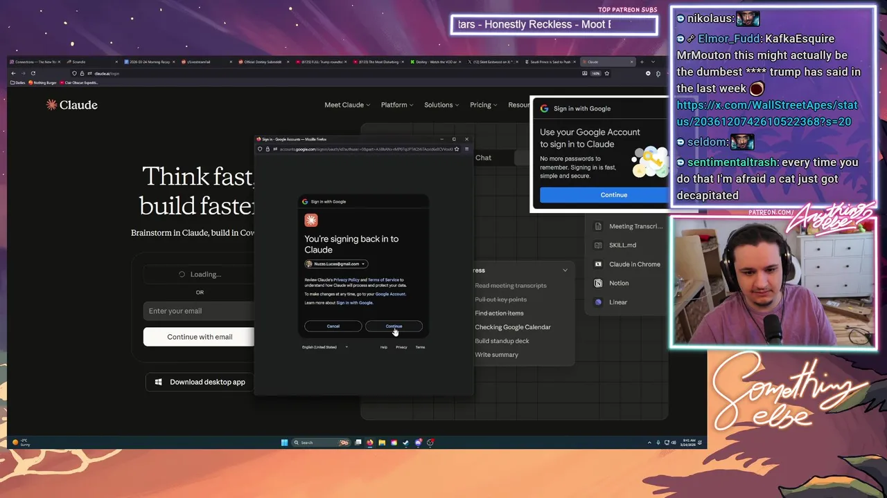
Task: Click the browser back arrow
Action: point(13,73)
